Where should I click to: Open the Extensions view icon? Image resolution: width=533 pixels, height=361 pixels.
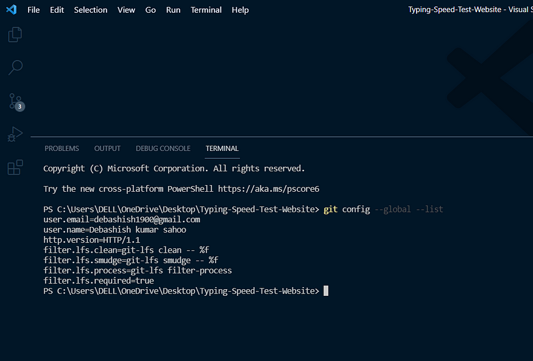15,167
